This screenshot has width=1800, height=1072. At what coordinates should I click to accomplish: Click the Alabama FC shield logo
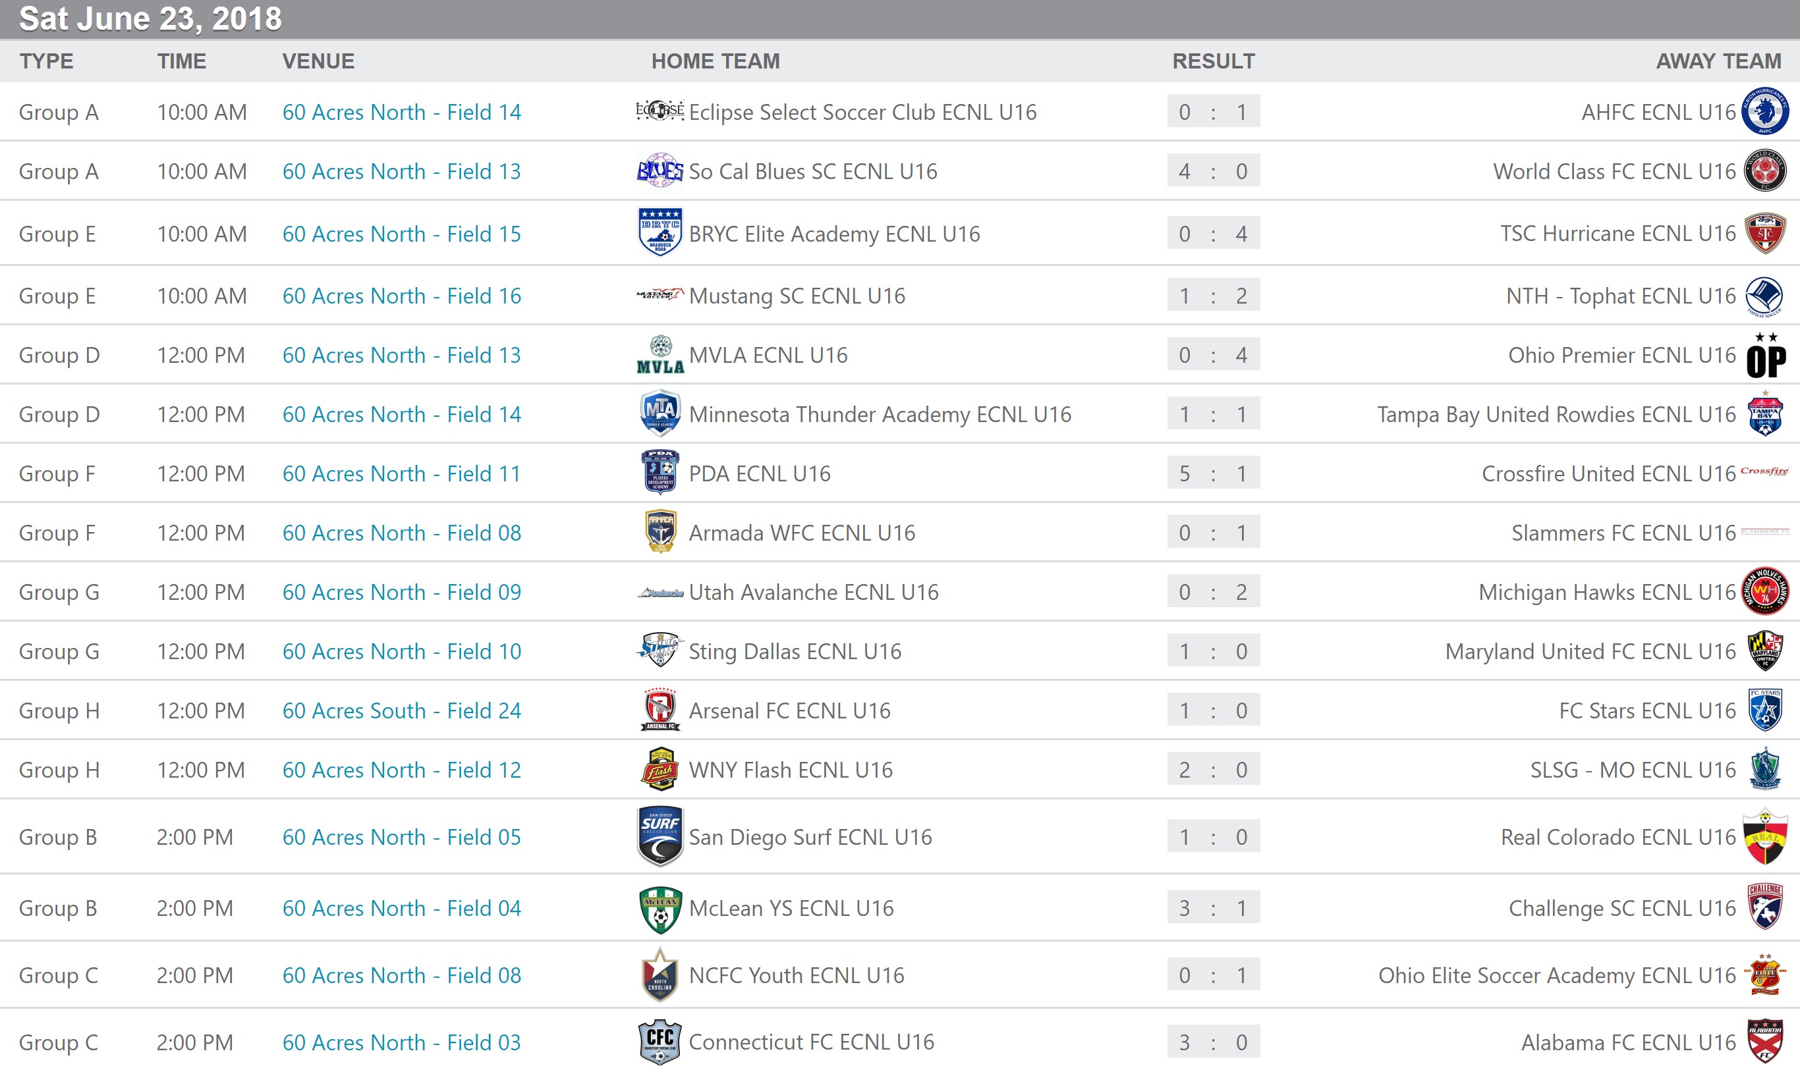[1765, 1041]
